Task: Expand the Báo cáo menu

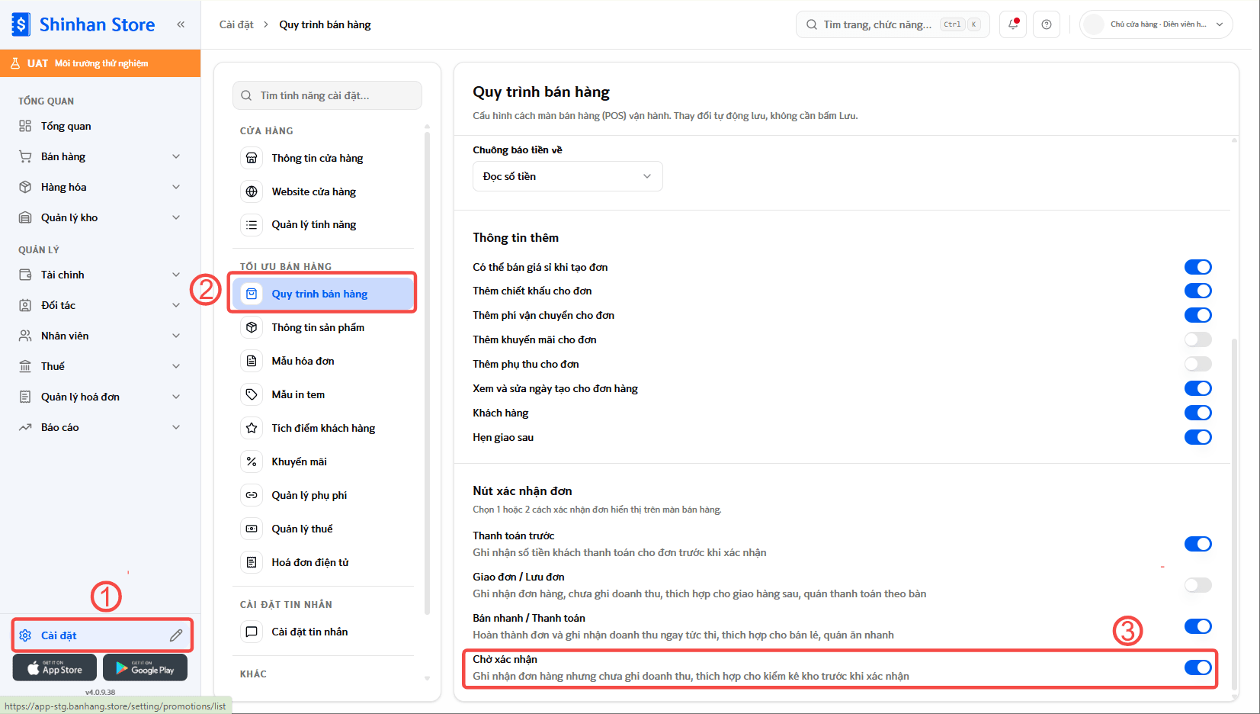Action: pos(101,427)
